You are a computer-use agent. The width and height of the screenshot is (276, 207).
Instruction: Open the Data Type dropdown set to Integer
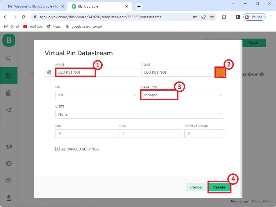[183, 95]
